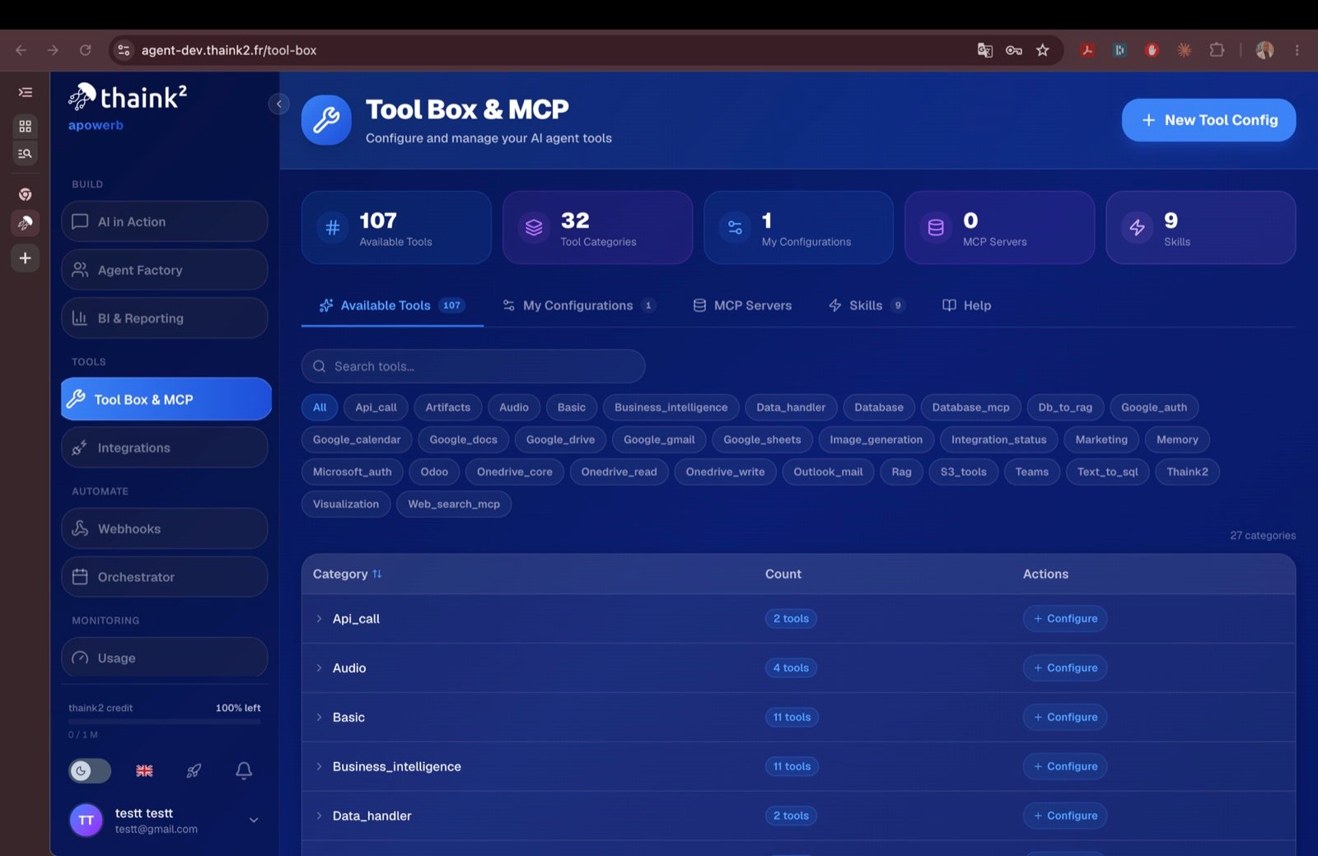The image size is (1318, 856).
Task: Bookmark the page with the star icon
Action: tap(1043, 50)
